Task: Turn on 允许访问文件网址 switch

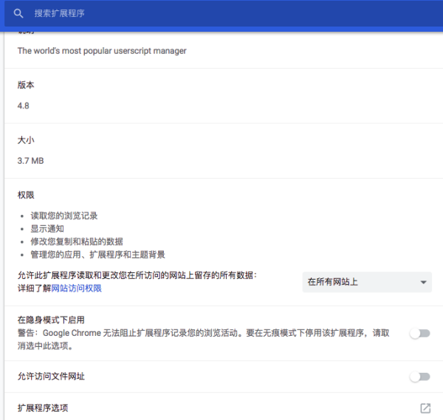Action: pos(420,376)
